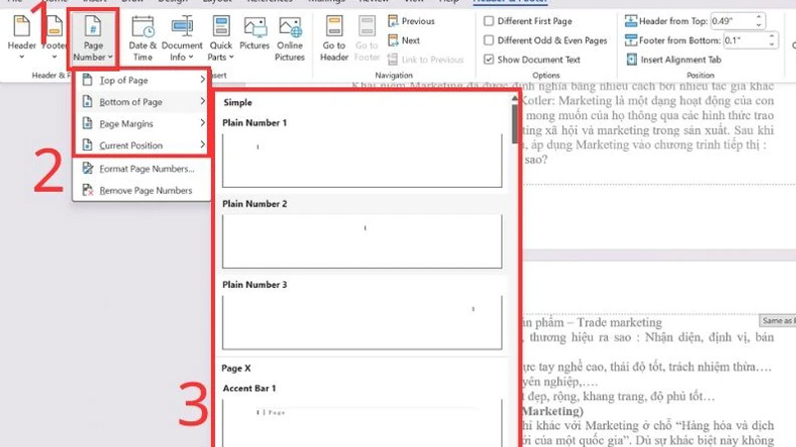Open Page Number dropdown chevron
Image resolution: width=796 pixels, height=447 pixels.
(110, 57)
